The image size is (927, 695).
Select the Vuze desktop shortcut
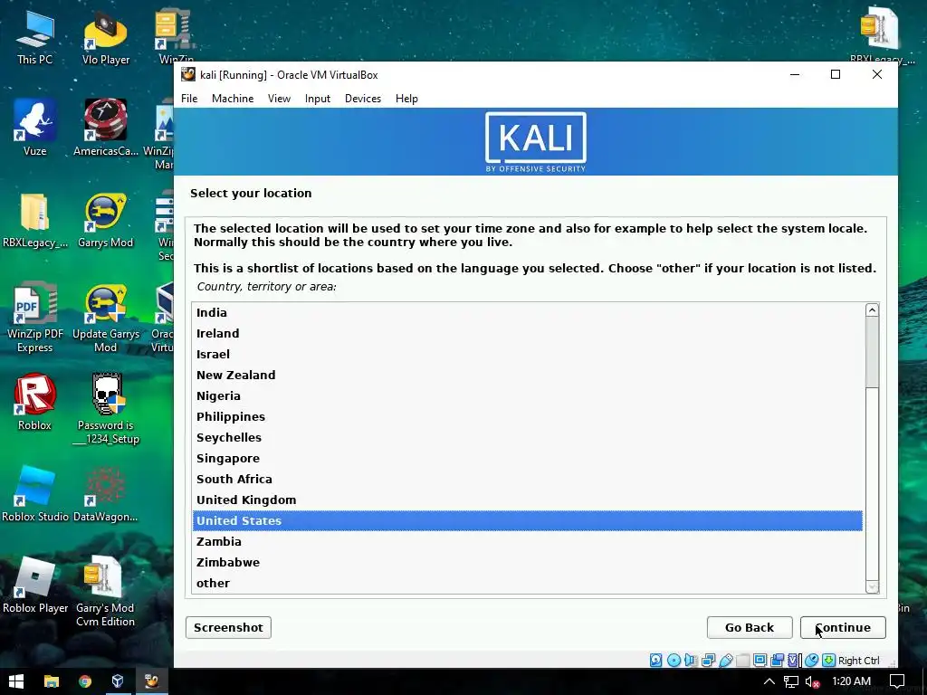click(x=35, y=127)
